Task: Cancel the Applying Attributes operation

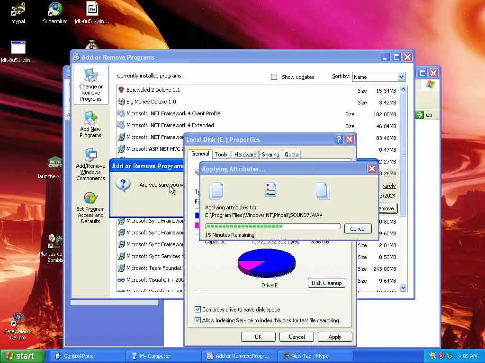Action: point(358,229)
